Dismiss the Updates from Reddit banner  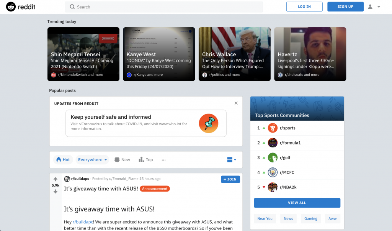[x=236, y=103]
